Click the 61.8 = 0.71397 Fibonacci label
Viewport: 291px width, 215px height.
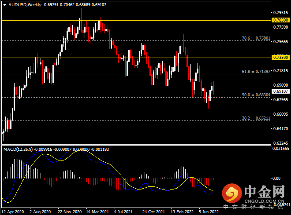coord(256,71)
